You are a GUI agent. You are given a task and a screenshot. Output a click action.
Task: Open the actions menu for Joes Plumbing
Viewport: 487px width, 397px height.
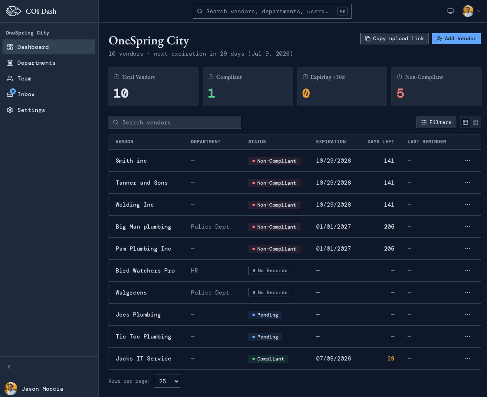[468, 314]
